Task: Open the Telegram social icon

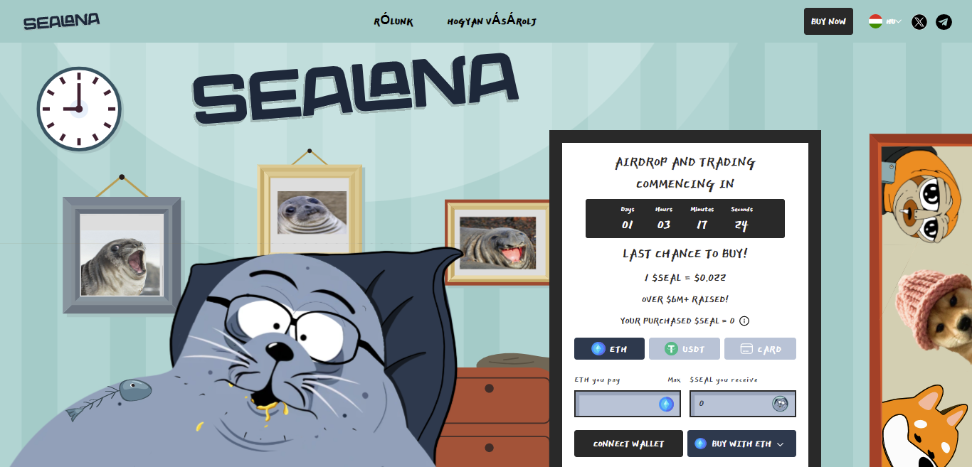Action: click(x=944, y=22)
